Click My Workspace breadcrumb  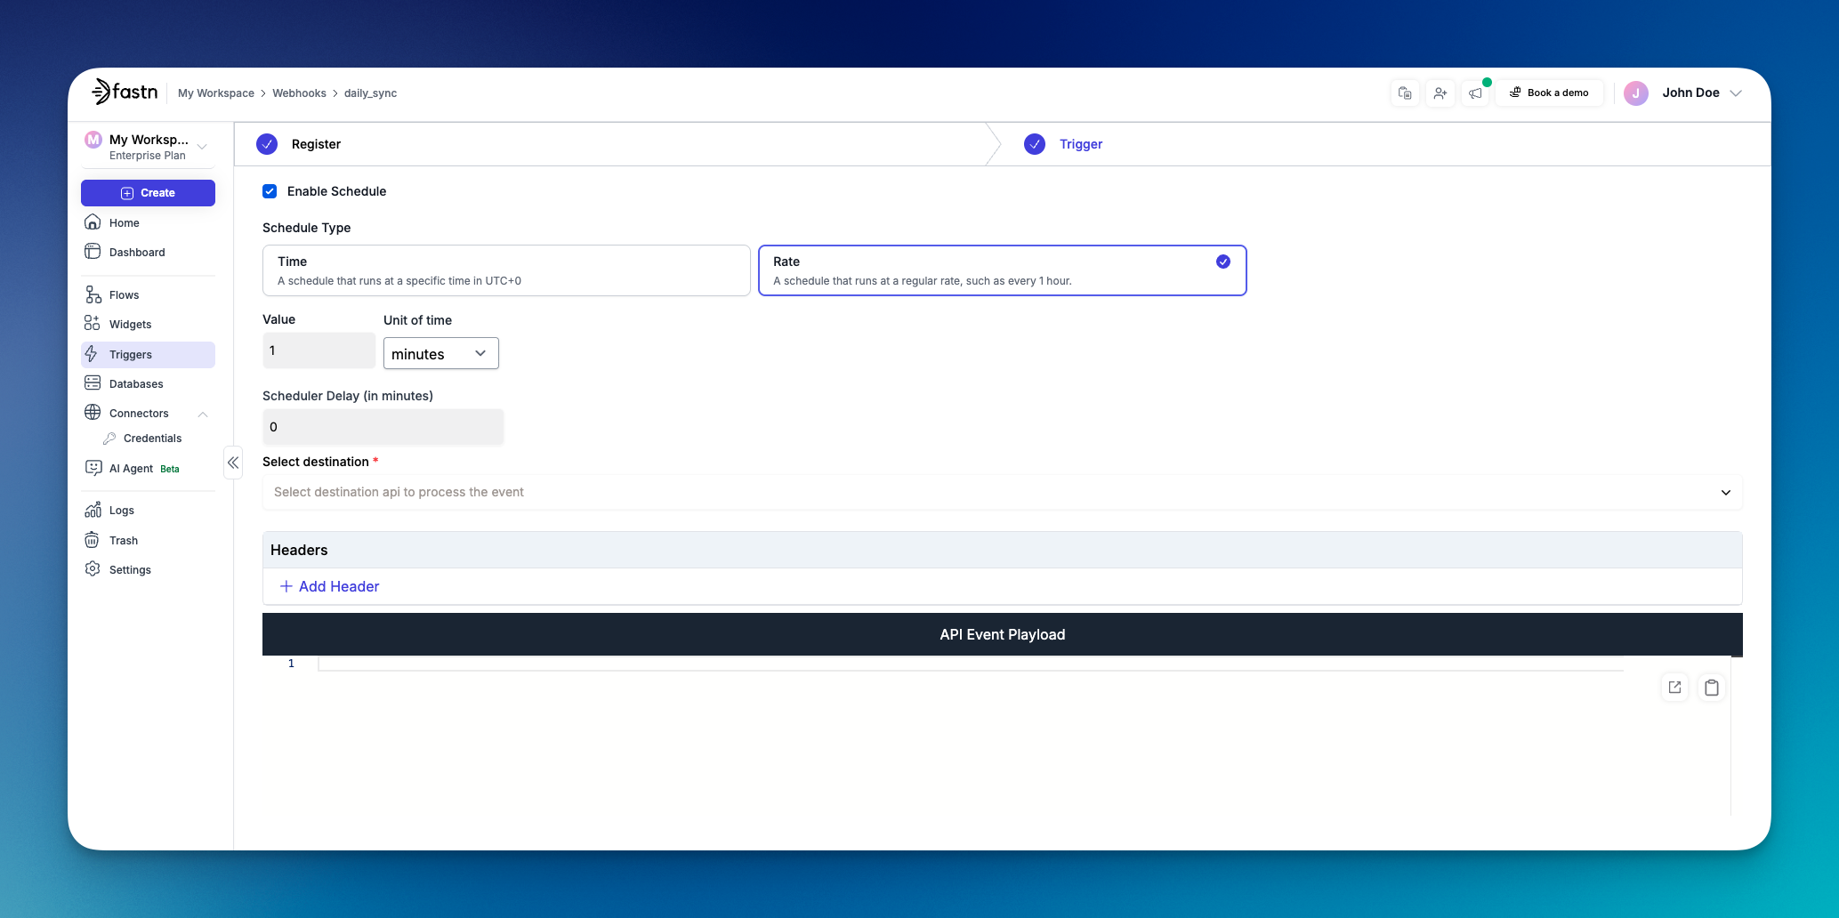point(216,93)
